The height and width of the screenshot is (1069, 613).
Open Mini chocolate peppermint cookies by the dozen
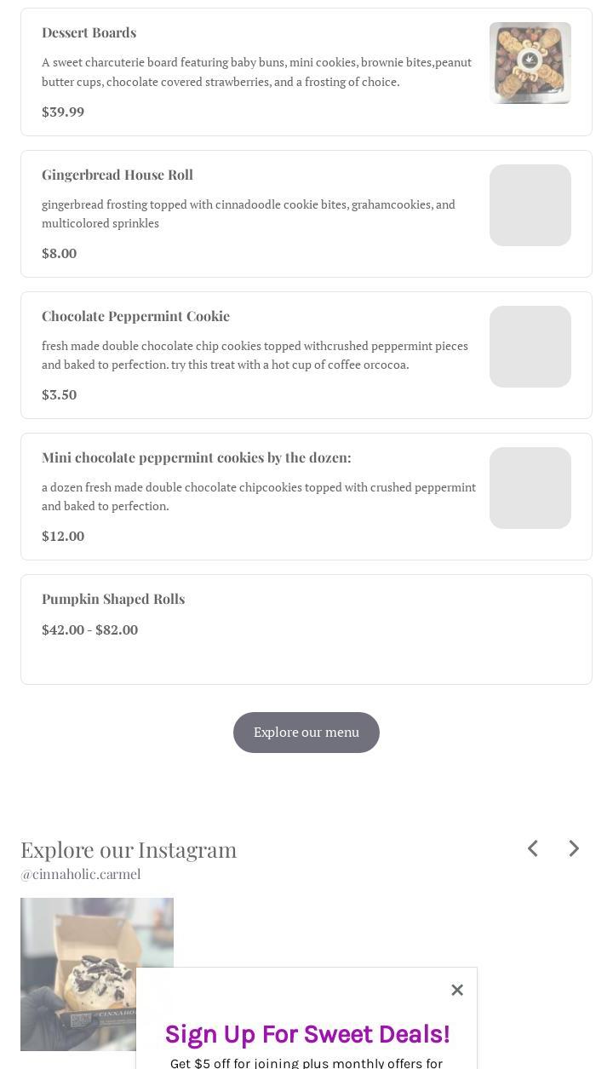197,457
